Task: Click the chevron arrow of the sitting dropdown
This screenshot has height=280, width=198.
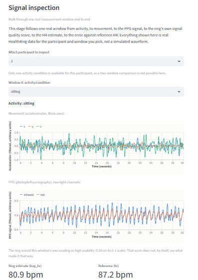Action: point(179,92)
